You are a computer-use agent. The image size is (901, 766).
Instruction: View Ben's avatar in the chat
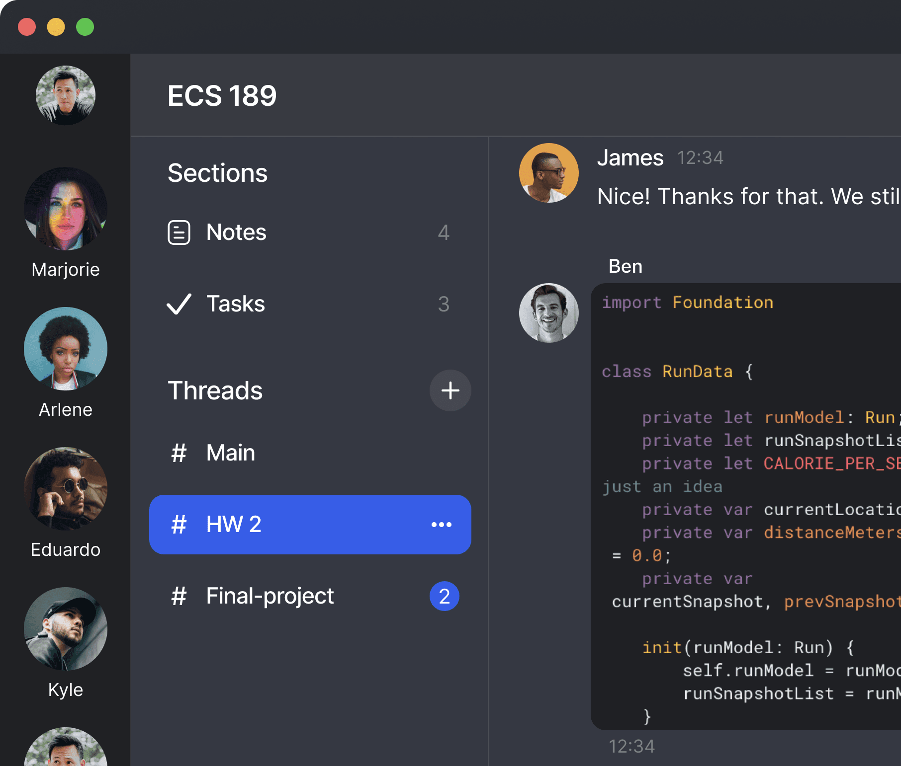pos(549,313)
